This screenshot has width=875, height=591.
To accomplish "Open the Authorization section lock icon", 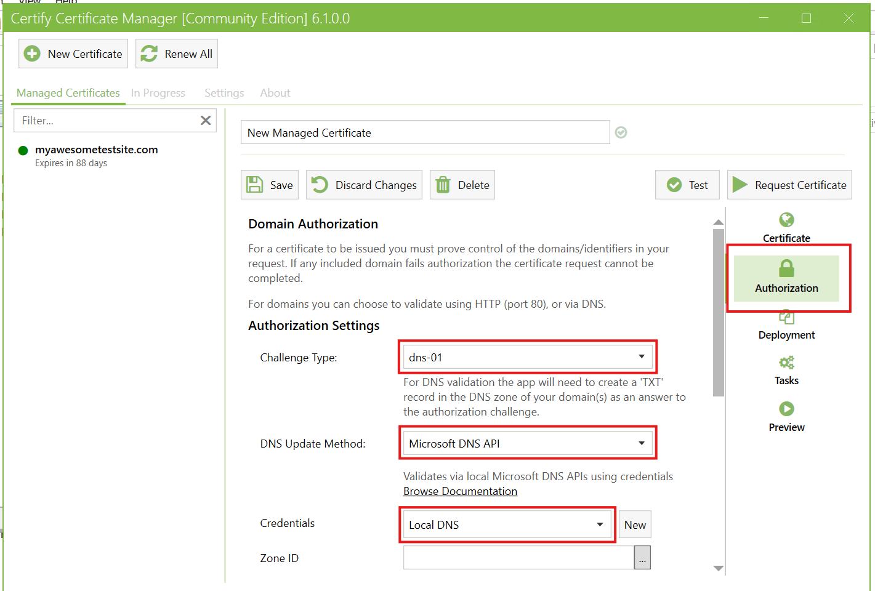I will tap(786, 268).
